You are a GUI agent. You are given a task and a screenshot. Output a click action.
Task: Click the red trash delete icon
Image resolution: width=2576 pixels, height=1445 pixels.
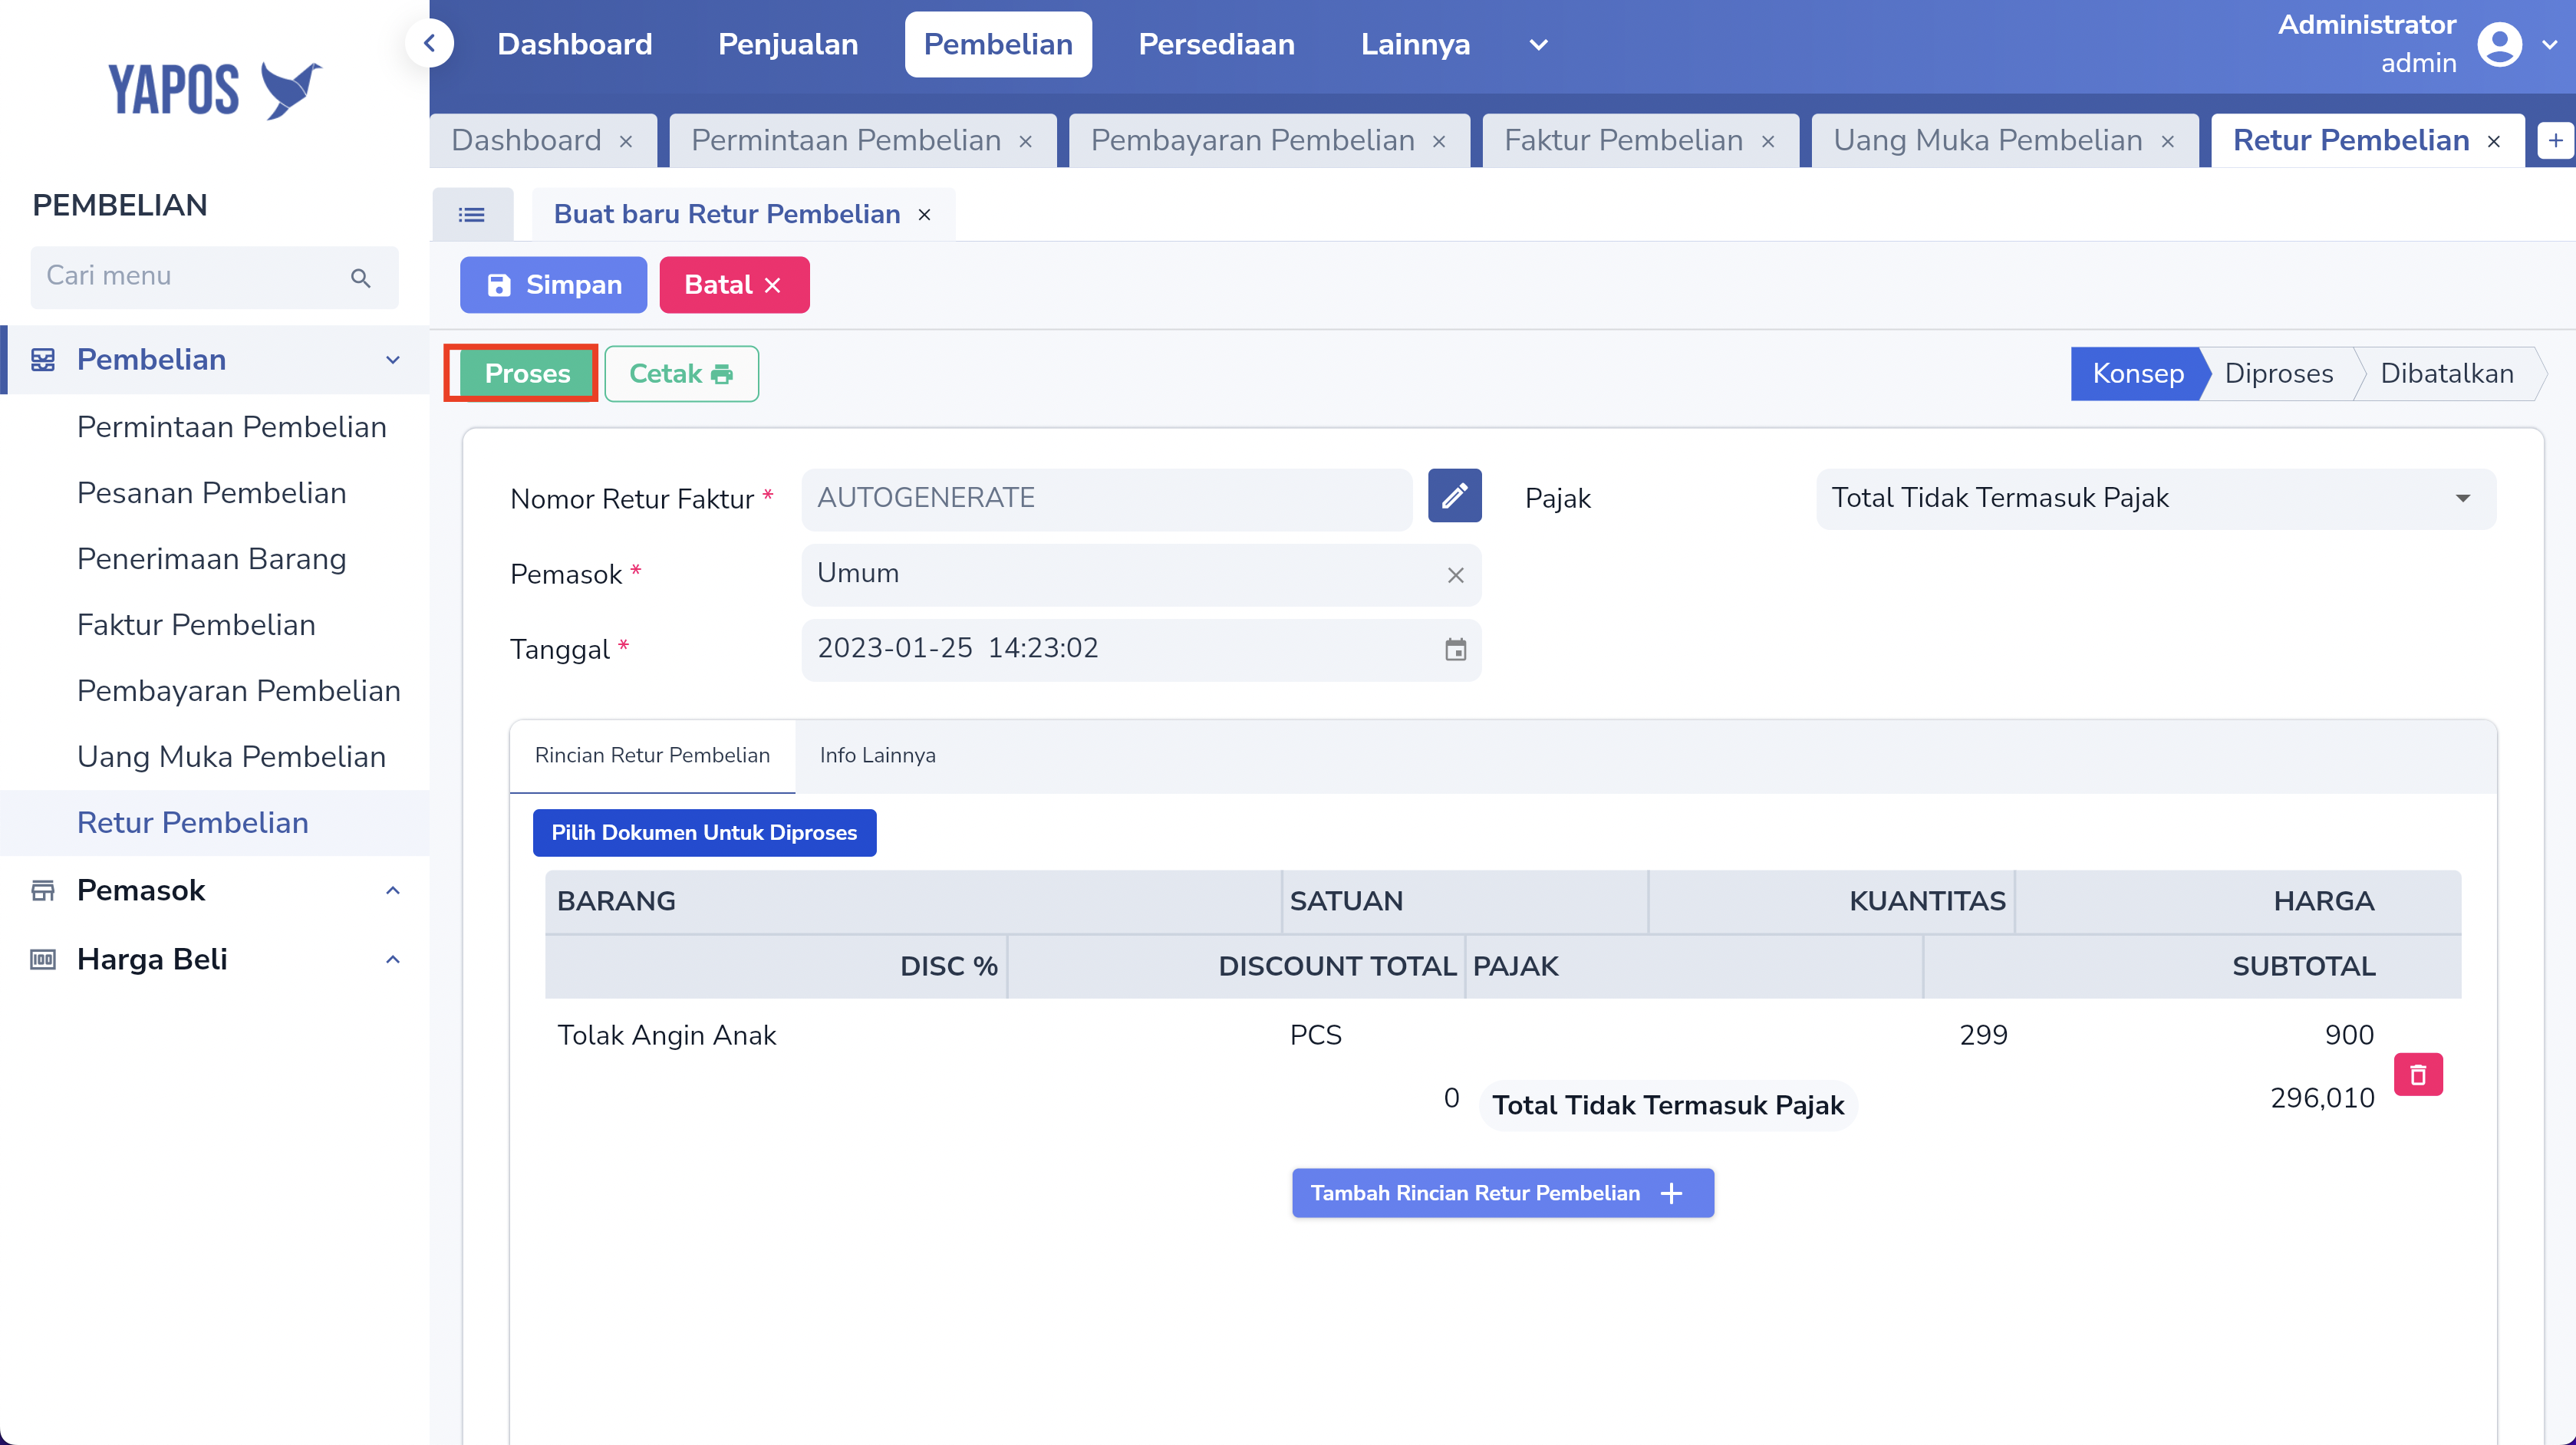2418,1075
